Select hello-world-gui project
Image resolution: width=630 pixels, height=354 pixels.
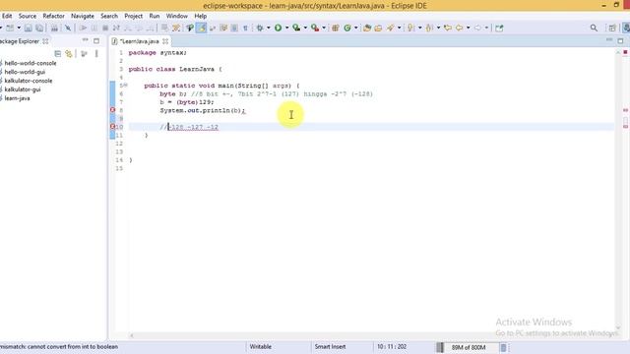[25, 72]
